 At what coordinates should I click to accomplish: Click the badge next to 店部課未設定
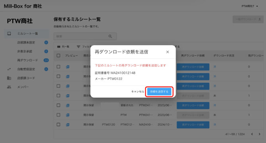tap(46, 42)
